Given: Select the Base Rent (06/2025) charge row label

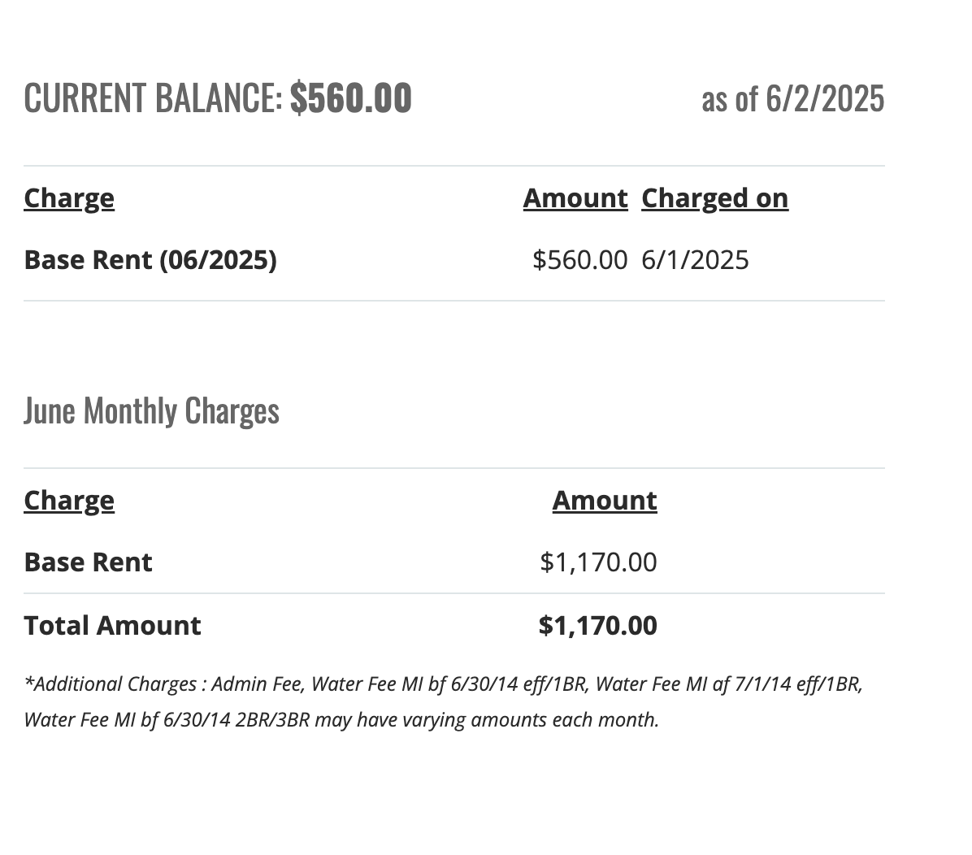Looking at the screenshot, I should pos(150,260).
